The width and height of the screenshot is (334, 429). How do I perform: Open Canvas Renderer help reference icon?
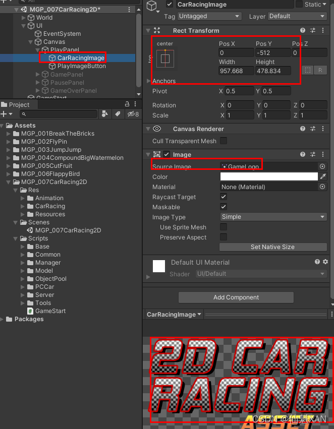click(x=303, y=129)
